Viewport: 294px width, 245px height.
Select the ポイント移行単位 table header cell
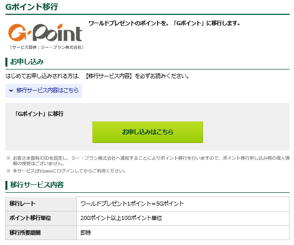(41, 218)
